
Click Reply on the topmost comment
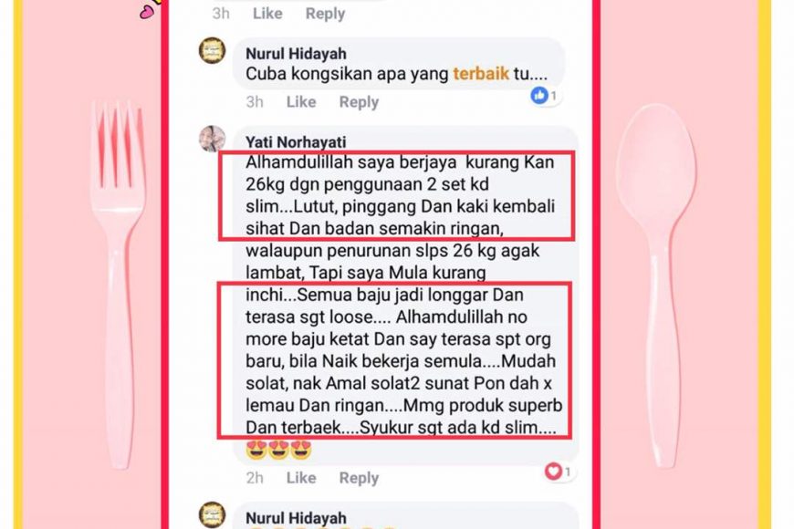pos(325,14)
